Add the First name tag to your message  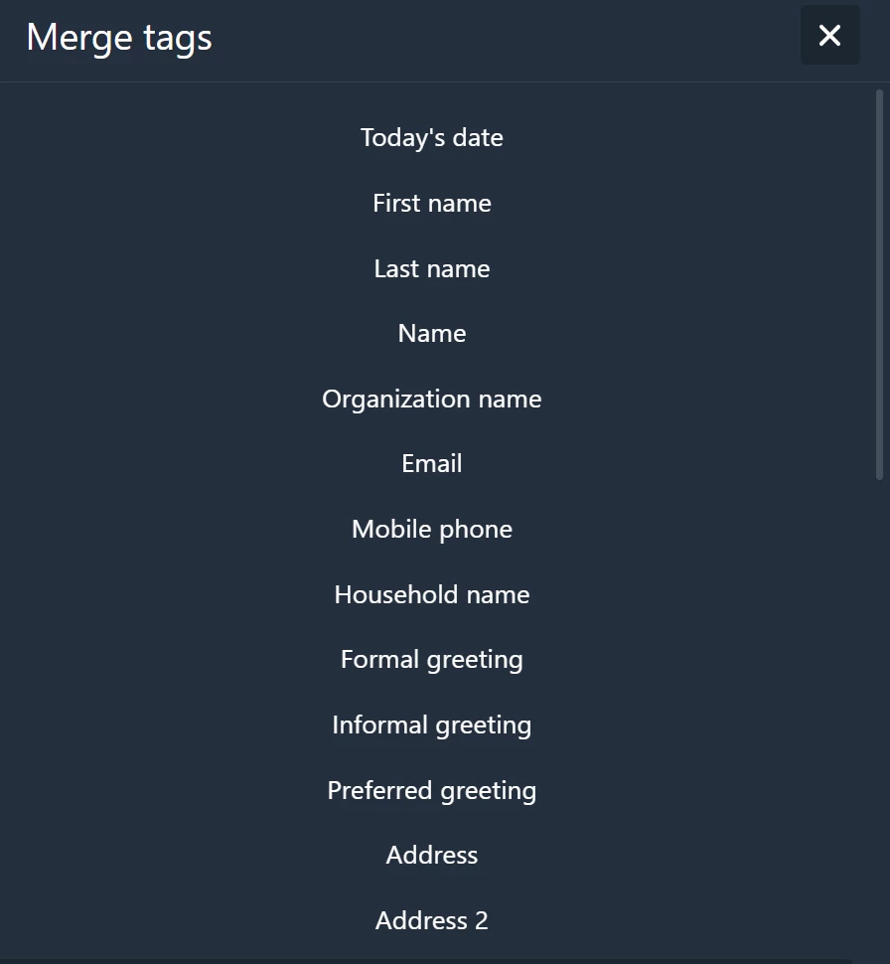432,203
